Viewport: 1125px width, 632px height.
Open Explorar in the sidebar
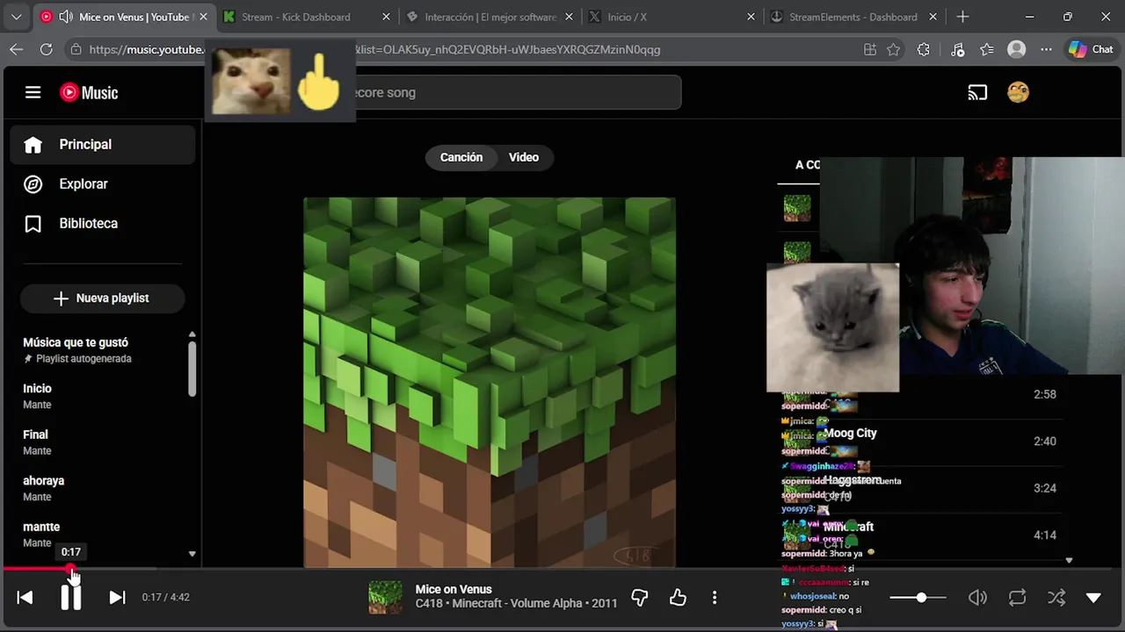click(x=102, y=184)
